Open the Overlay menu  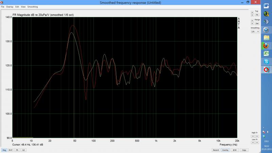(9, 7)
